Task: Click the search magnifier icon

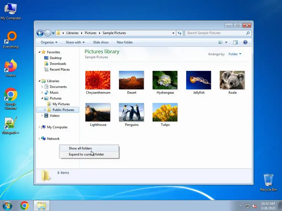Action: [x=248, y=33]
